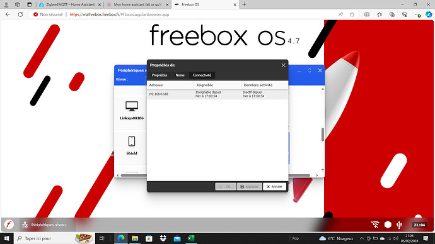Click the Freebox logo start button
This screenshot has width=435, height=244.
(x=9, y=225)
